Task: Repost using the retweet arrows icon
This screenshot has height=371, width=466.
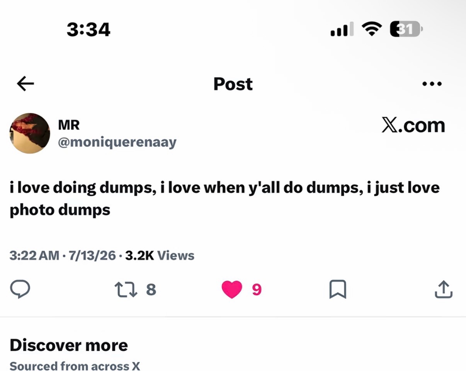Action: 126,289
